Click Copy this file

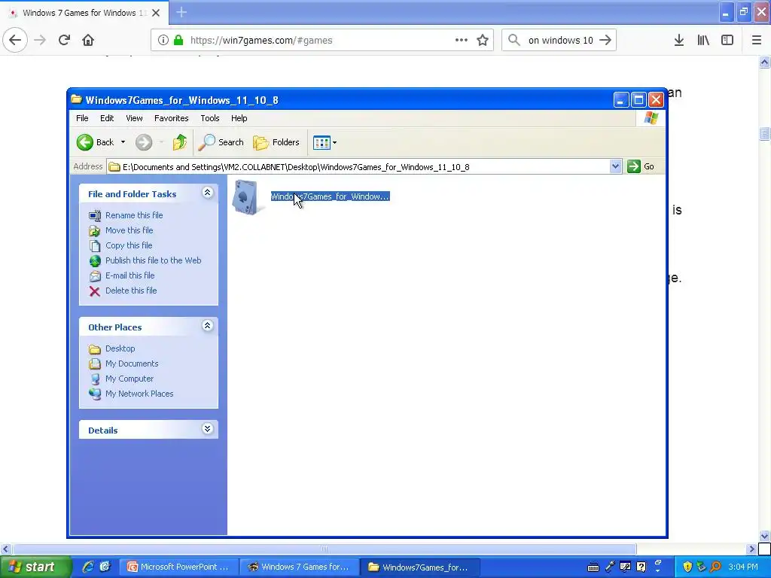pyautogui.click(x=128, y=245)
